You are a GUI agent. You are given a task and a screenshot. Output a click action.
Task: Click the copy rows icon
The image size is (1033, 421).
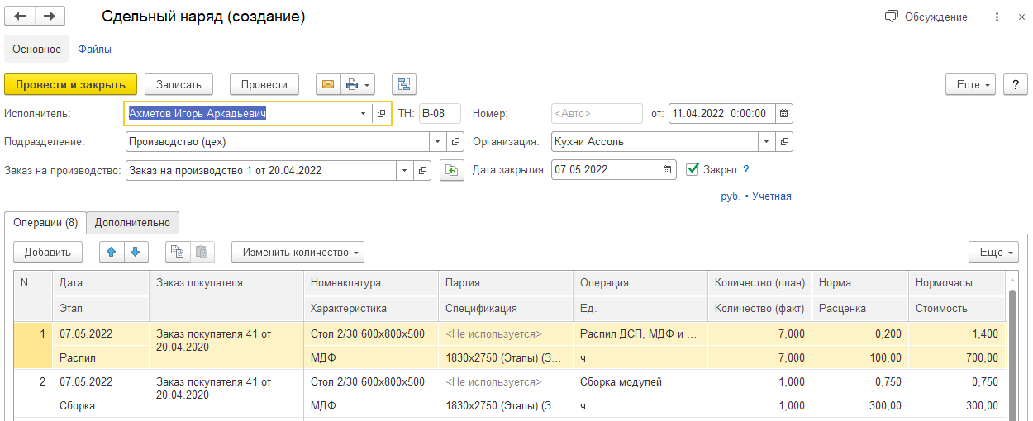[x=178, y=252]
